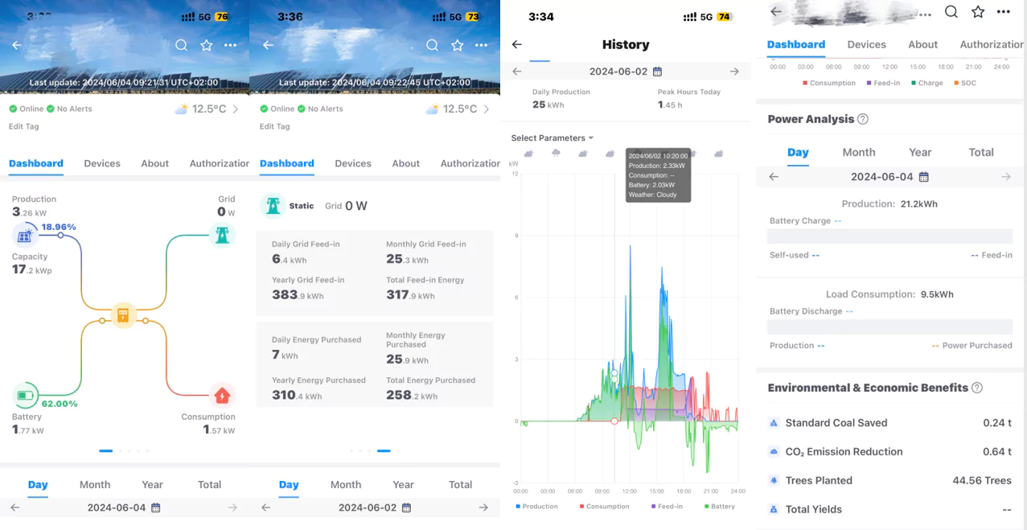Switch to Total tab under Power Analysis
The width and height of the screenshot is (1027, 530).
click(980, 152)
